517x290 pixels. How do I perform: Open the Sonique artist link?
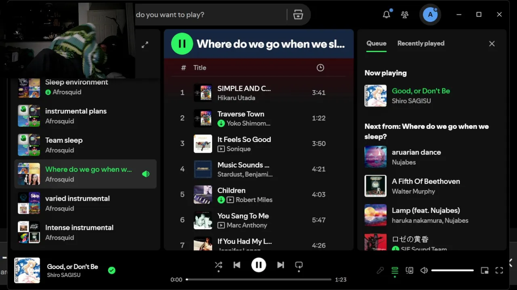[239, 149]
